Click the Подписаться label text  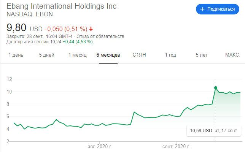point(221,9)
